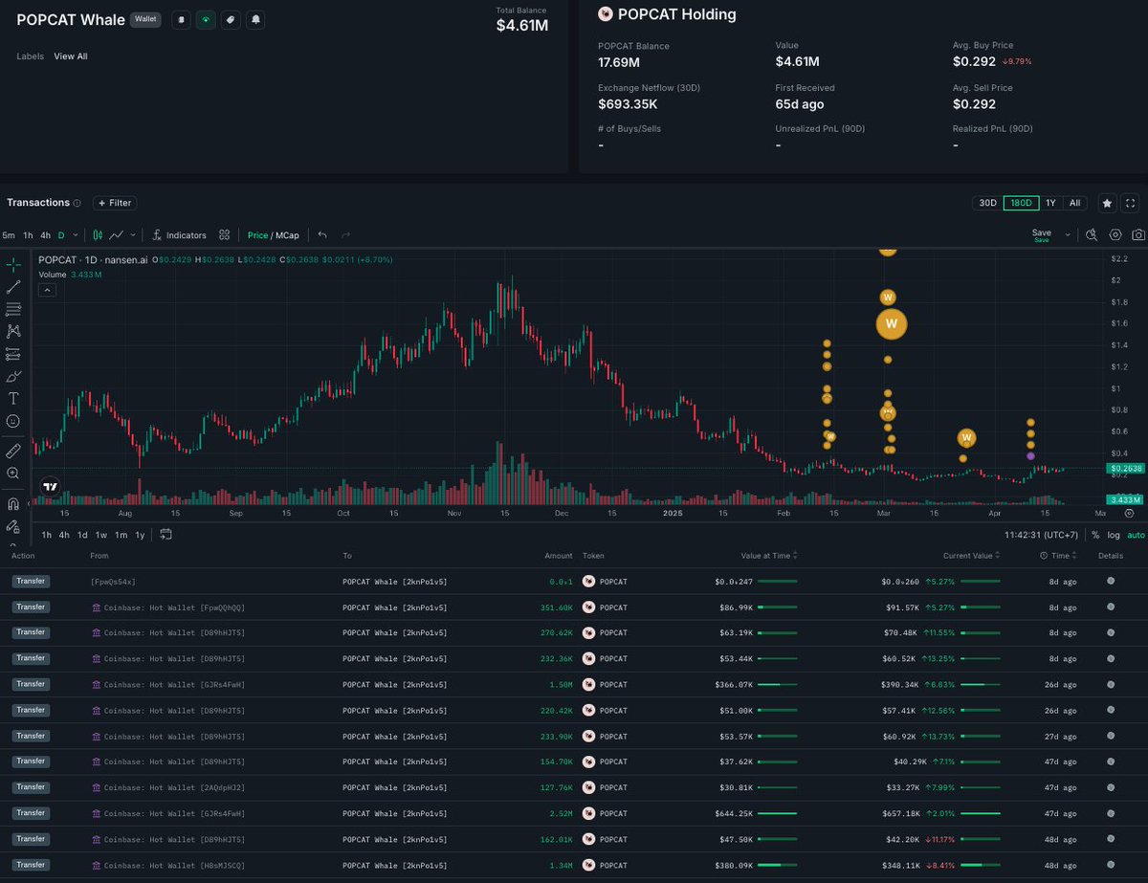1148x883 pixels.
Task: Open the Fibonacci retracement tool
Action: coord(13,309)
